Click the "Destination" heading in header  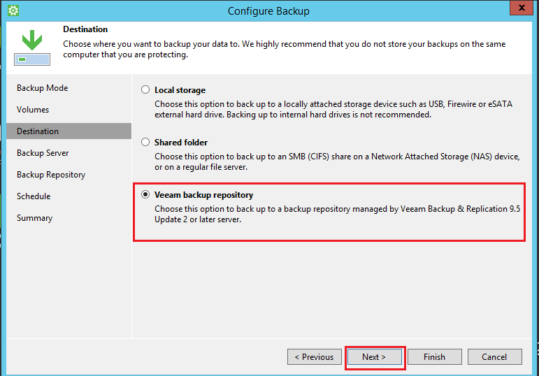click(x=85, y=29)
